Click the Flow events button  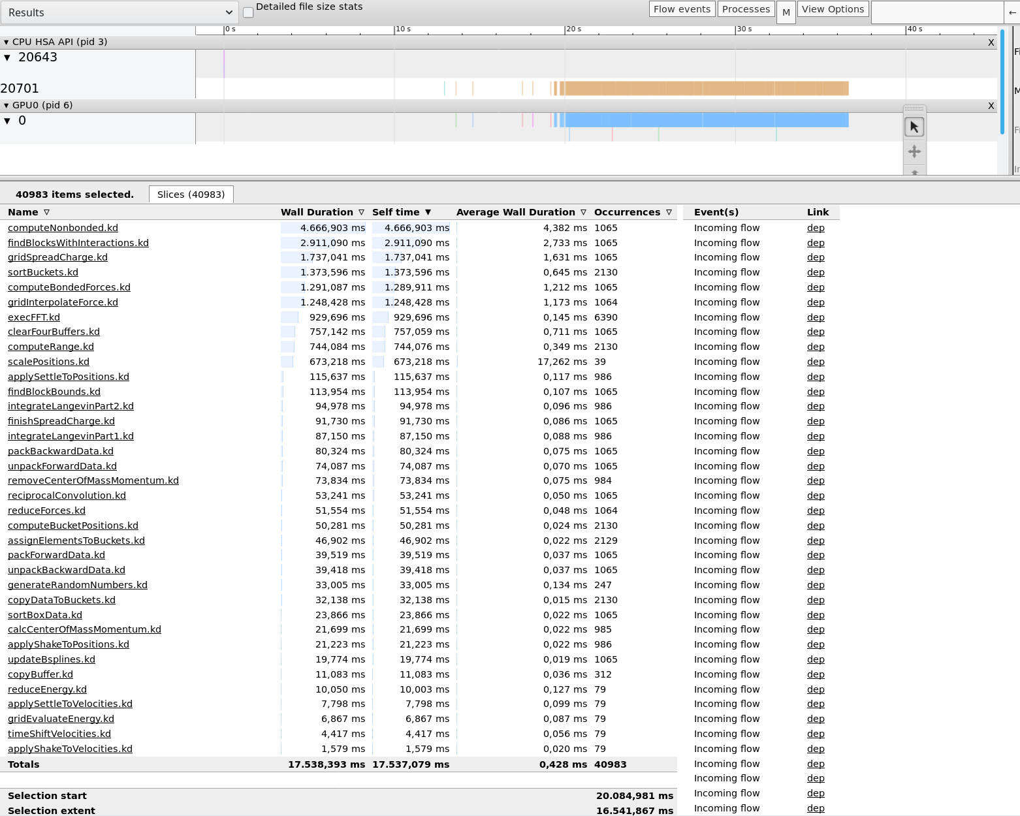pos(682,9)
